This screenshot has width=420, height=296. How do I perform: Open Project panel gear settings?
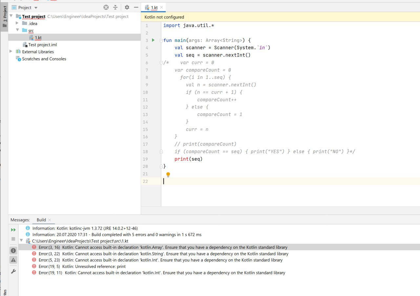127,7
